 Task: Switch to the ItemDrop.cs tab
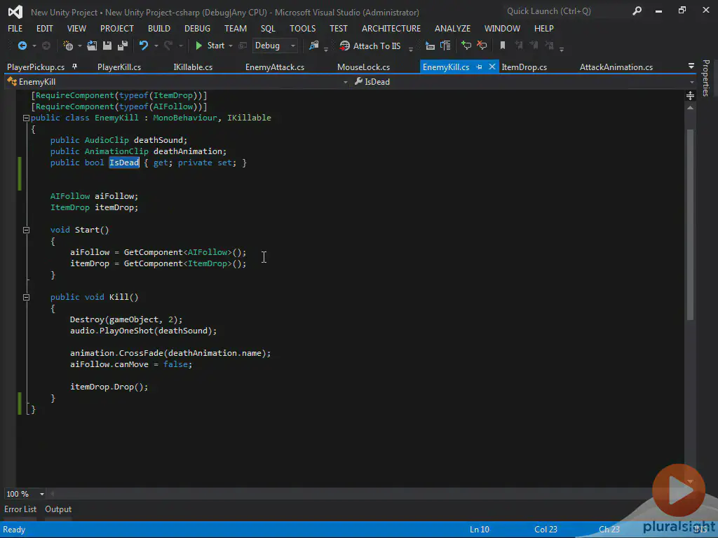pyautogui.click(x=524, y=67)
